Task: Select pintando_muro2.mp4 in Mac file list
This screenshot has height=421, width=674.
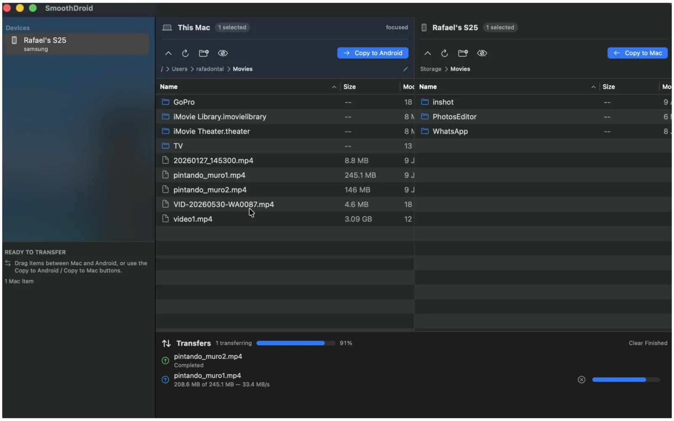Action: pyautogui.click(x=285, y=190)
